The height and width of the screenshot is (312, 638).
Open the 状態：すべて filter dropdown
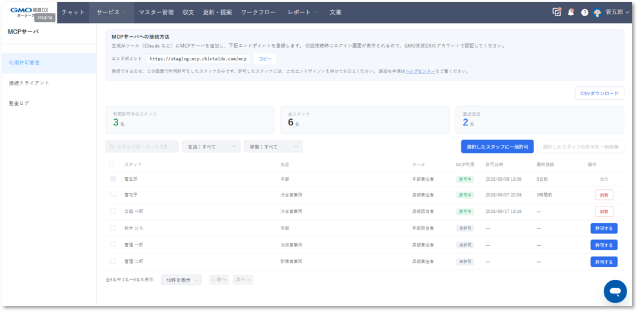click(273, 147)
